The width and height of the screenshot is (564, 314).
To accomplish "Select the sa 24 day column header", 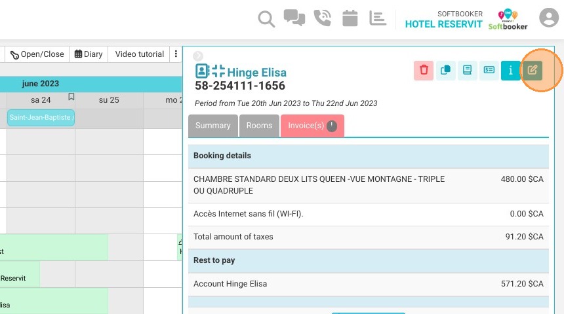I will coord(41,100).
